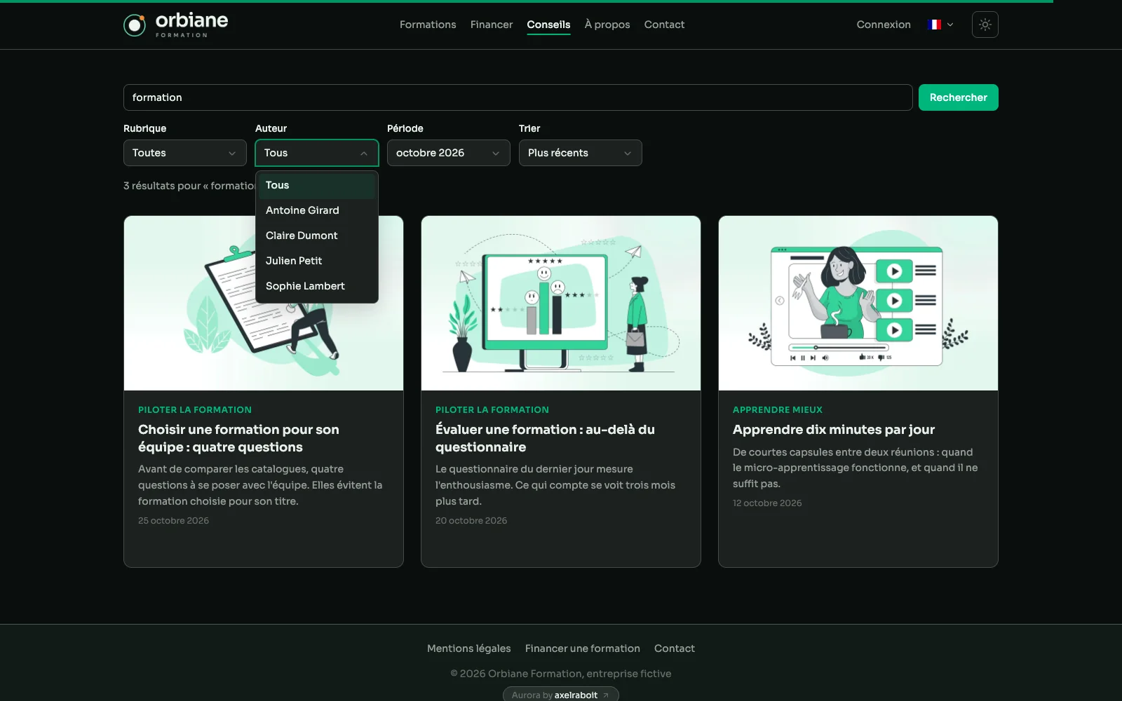Select the Conseils nav item
This screenshot has width=1122, height=701.
(x=548, y=25)
